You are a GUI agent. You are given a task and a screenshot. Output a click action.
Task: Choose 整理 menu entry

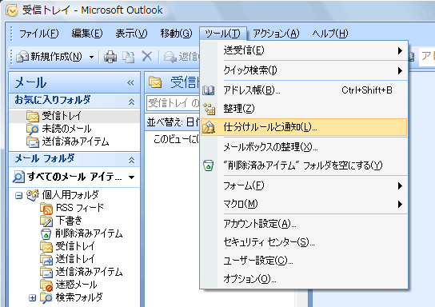click(x=305, y=109)
